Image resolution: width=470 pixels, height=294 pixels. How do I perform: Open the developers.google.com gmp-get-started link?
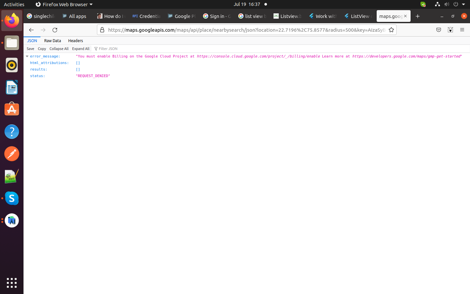coord(406,56)
